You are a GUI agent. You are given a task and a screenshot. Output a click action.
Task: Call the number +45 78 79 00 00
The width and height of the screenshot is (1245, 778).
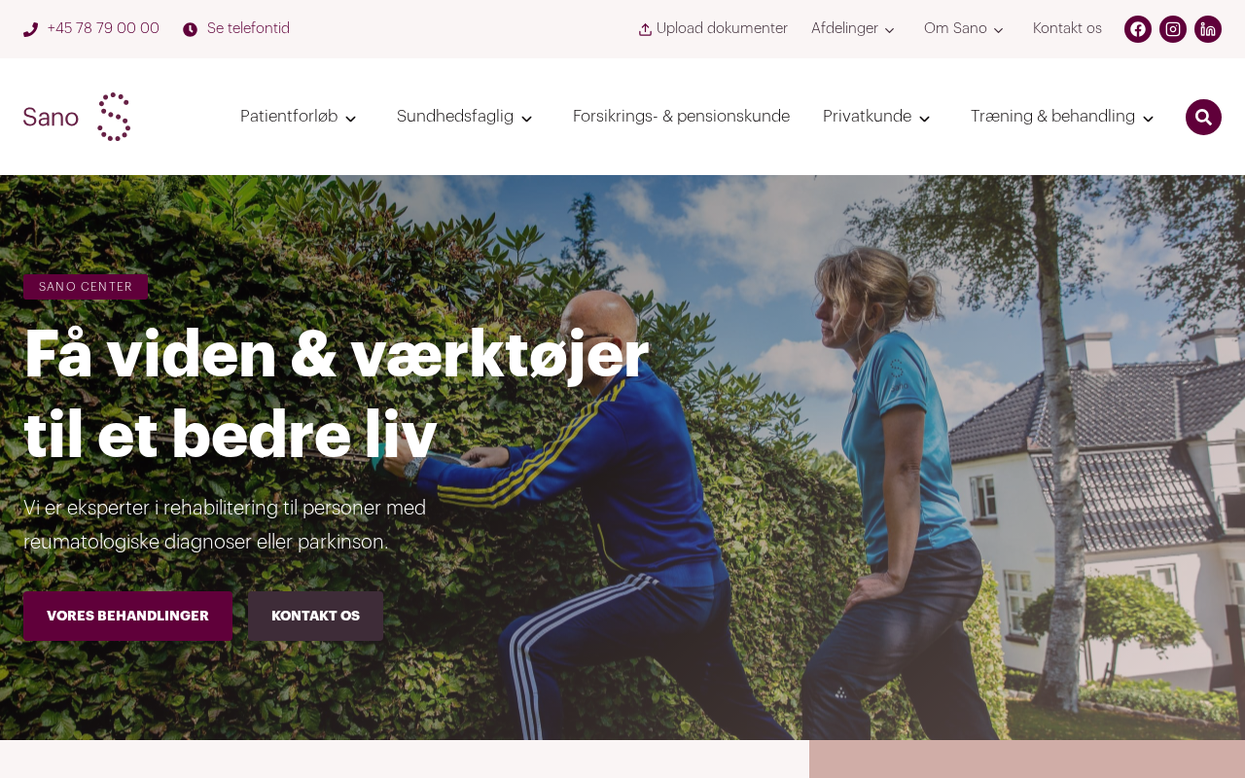(103, 29)
